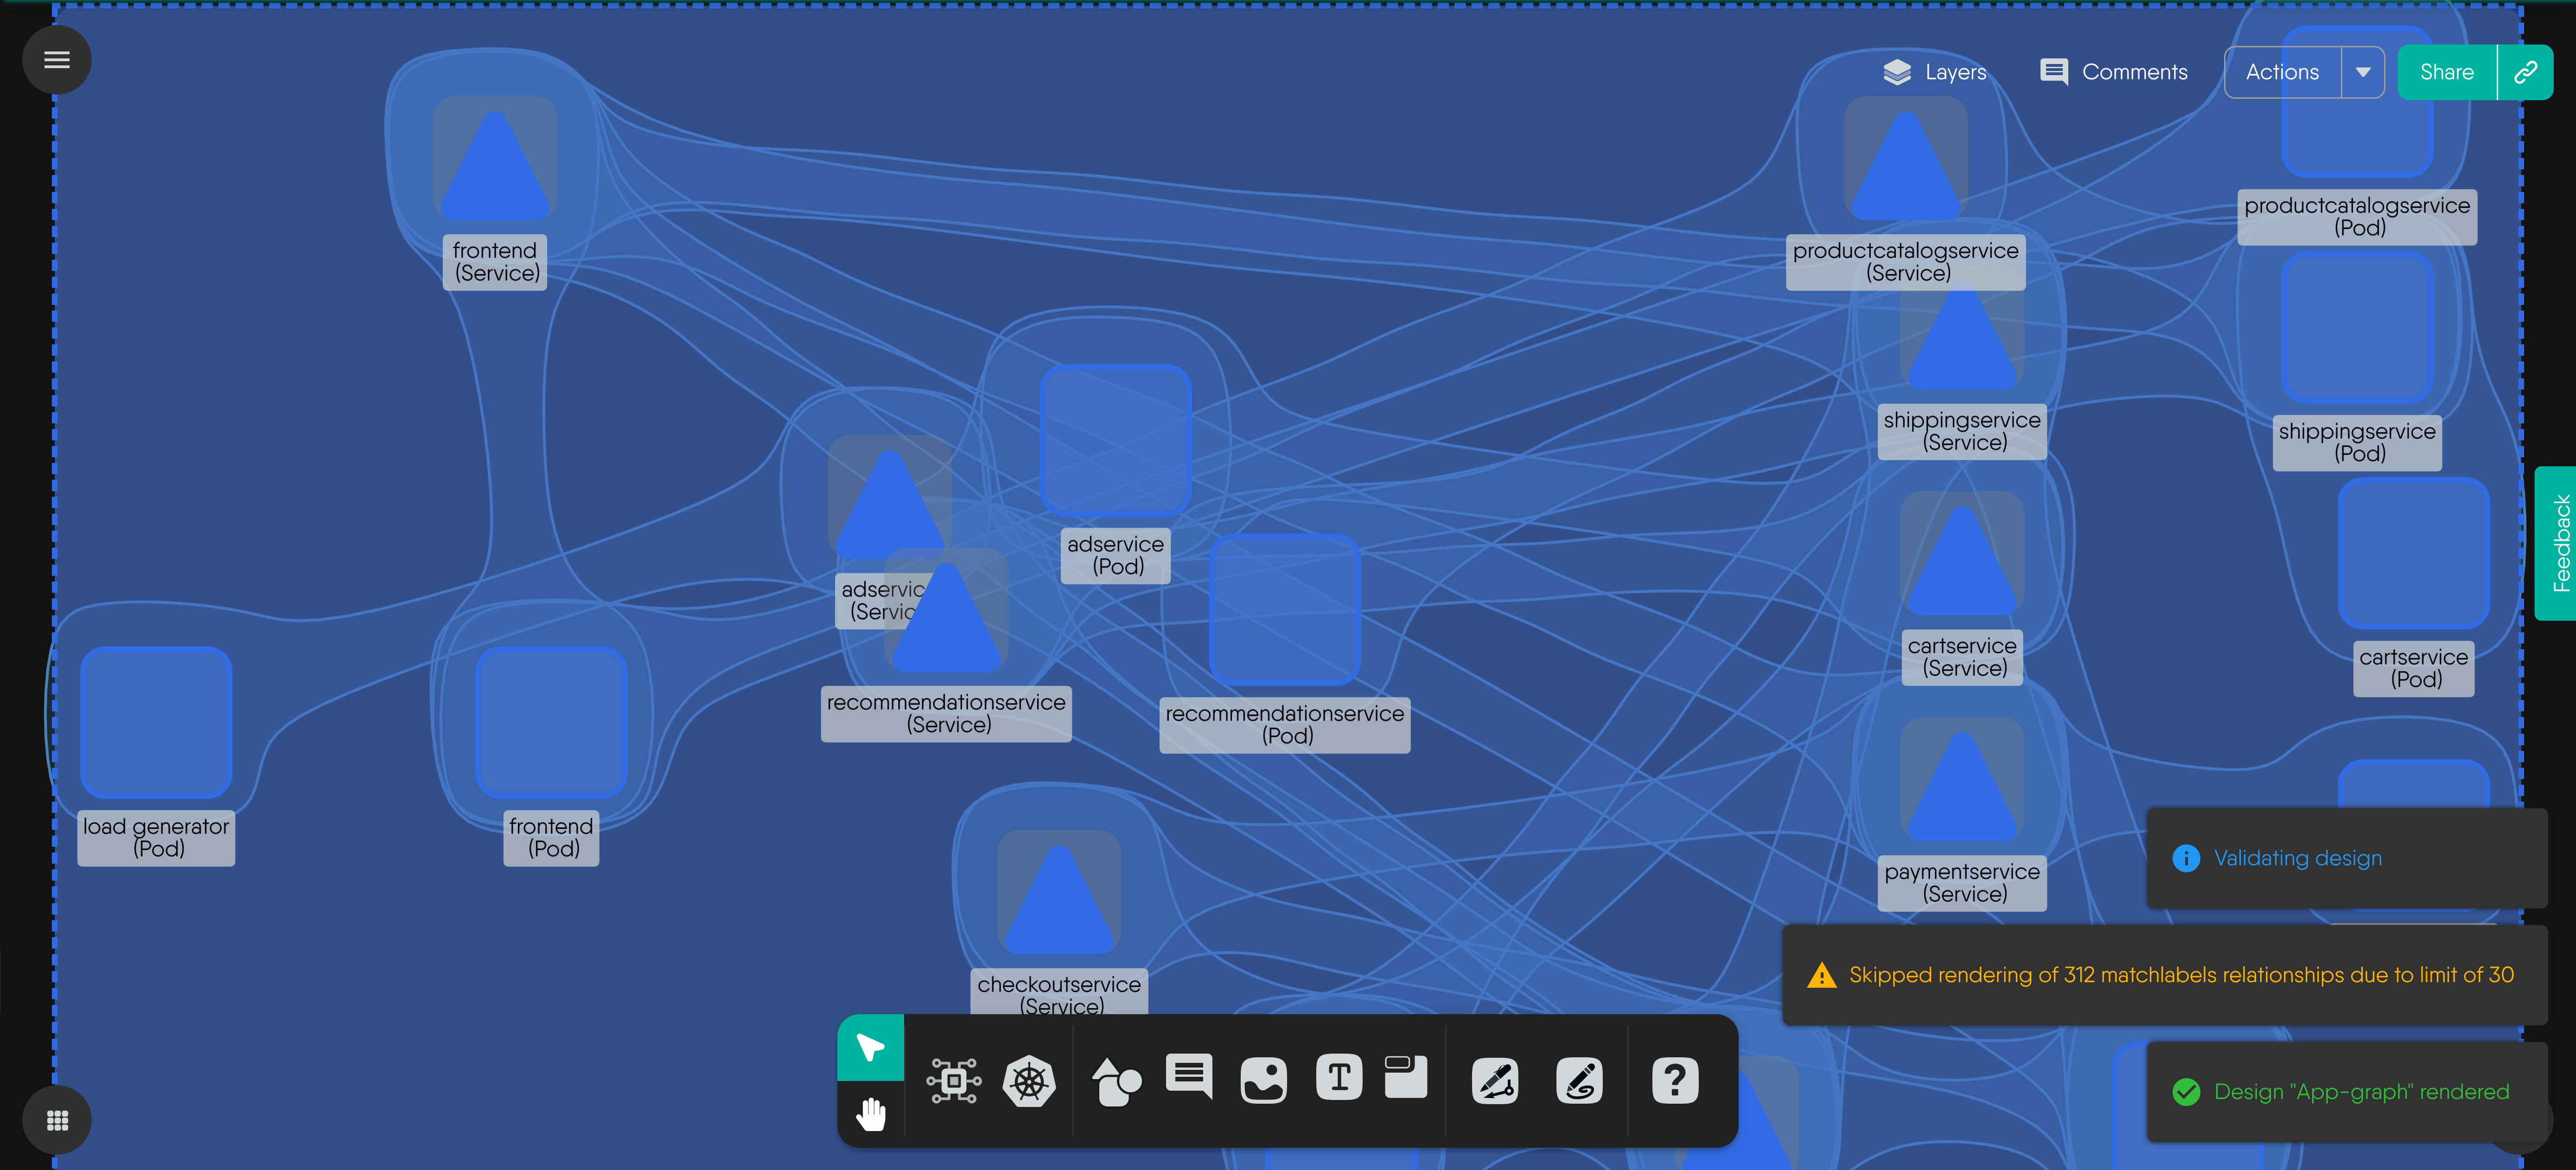Open the help question mark
The image size is (2576, 1170).
point(1675,1080)
